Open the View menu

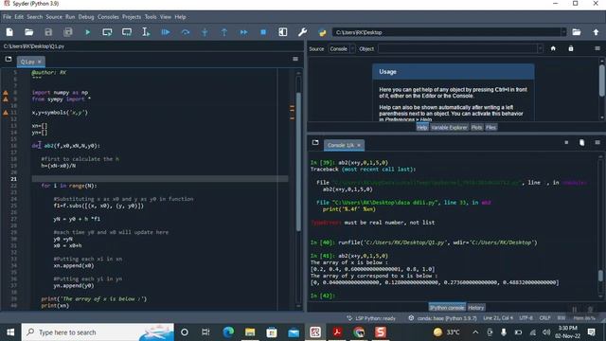[x=166, y=17]
